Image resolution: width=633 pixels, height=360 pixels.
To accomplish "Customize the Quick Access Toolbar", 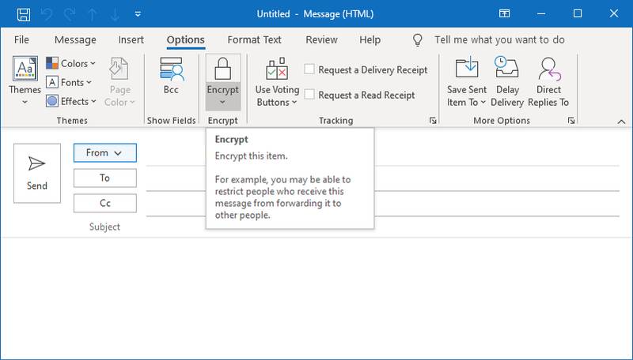I will point(138,14).
